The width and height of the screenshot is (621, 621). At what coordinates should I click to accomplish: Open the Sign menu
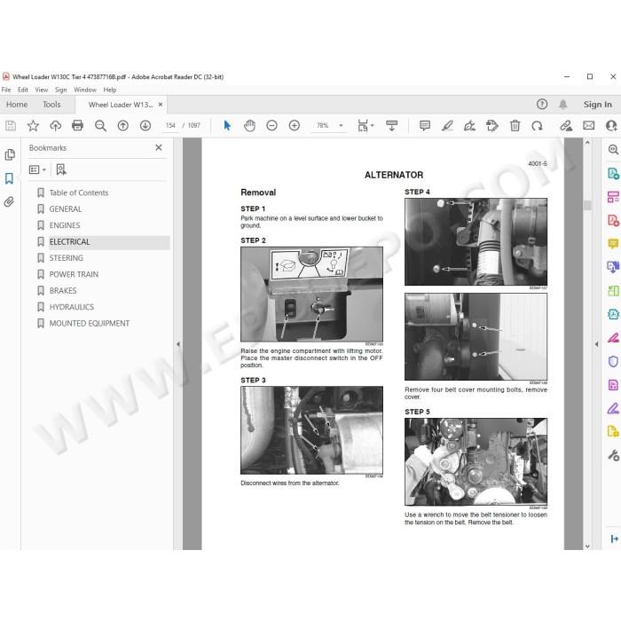pos(60,90)
